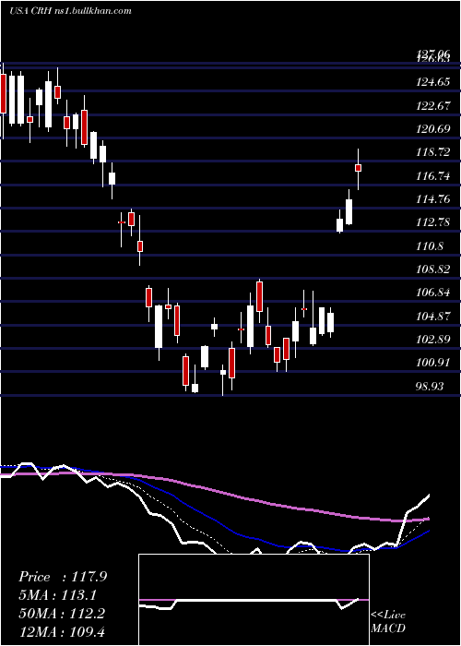
Task: Click the <<Live MACD label
Action: pos(388,621)
